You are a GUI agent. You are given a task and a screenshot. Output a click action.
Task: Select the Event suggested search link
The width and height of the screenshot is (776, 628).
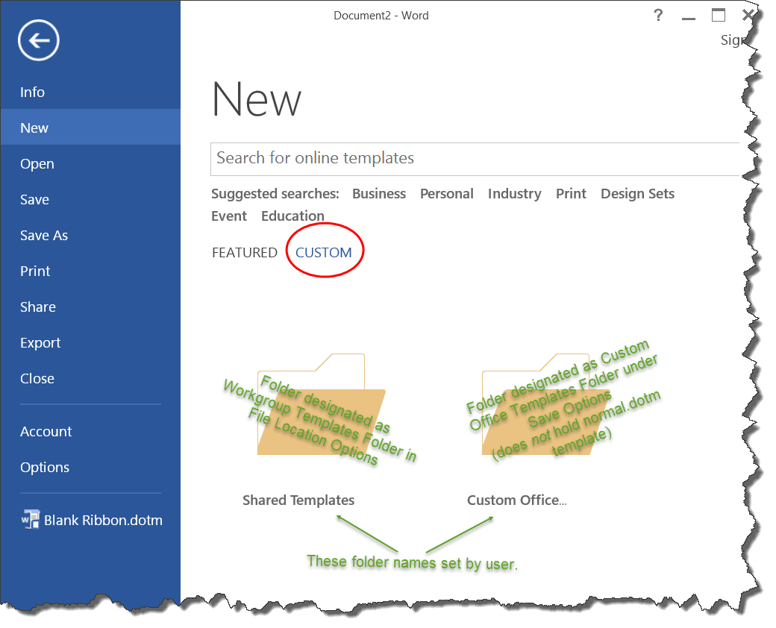click(x=229, y=216)
